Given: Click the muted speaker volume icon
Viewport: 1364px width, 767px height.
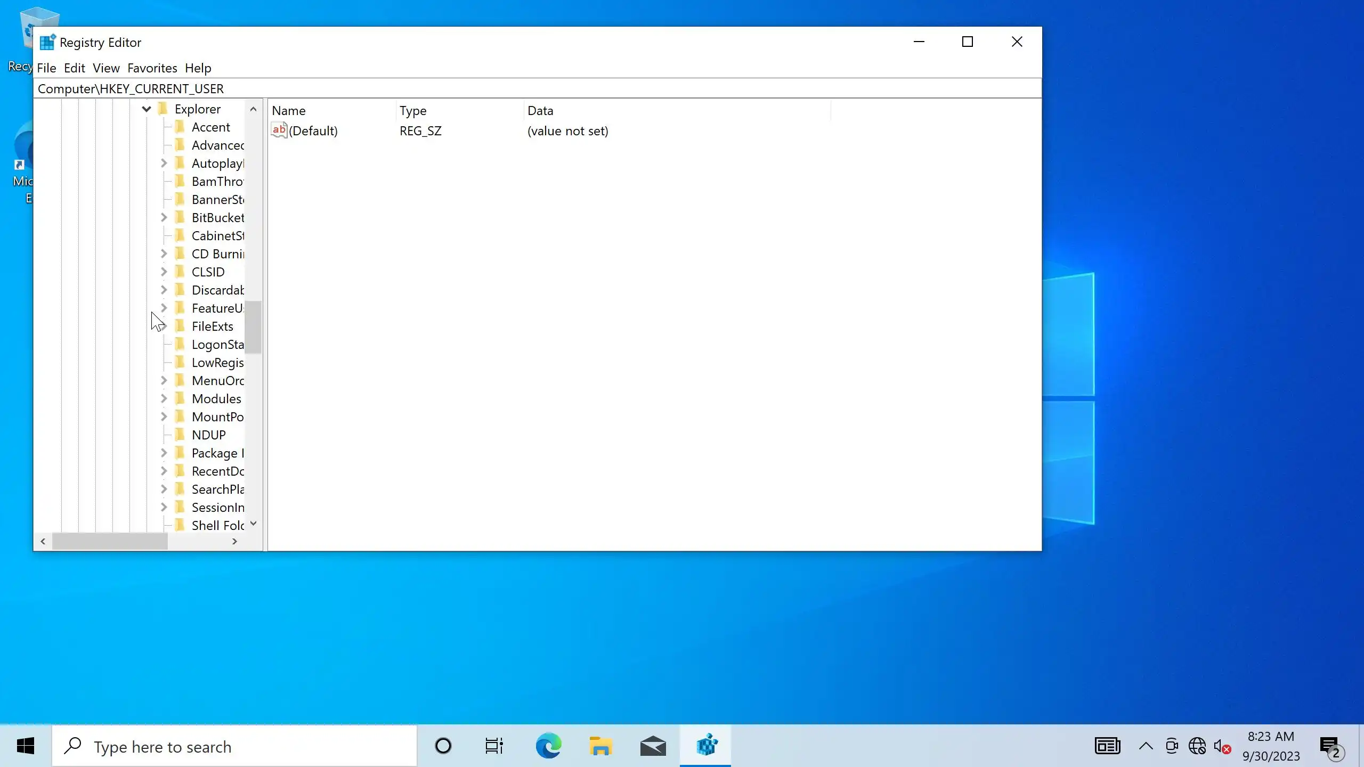Looking at the screenshot, I should (x=1222, y=746).
